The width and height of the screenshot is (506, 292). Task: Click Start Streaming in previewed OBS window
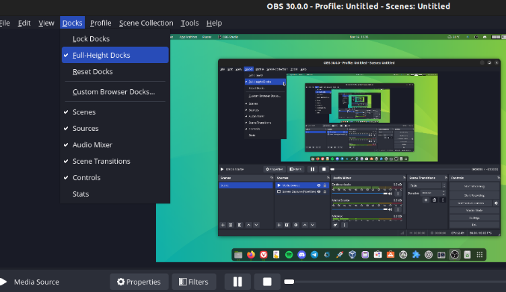click(474, 187)
